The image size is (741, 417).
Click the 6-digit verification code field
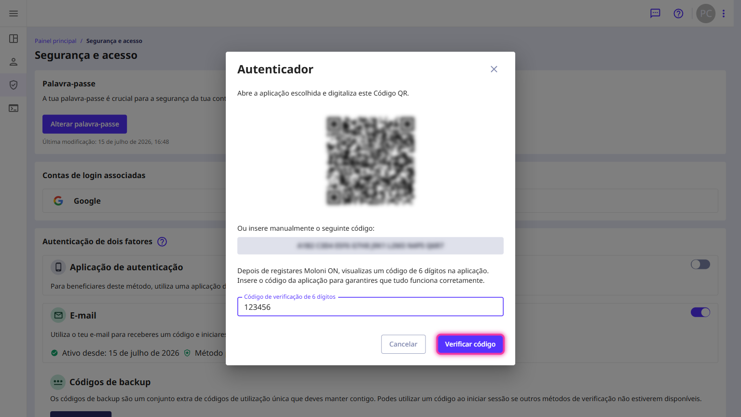[x=370, y=306]
